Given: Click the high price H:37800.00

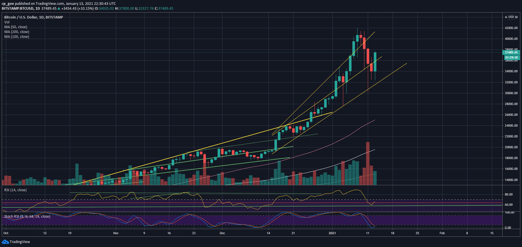Looking at the screenshot, I should point(125,8).
